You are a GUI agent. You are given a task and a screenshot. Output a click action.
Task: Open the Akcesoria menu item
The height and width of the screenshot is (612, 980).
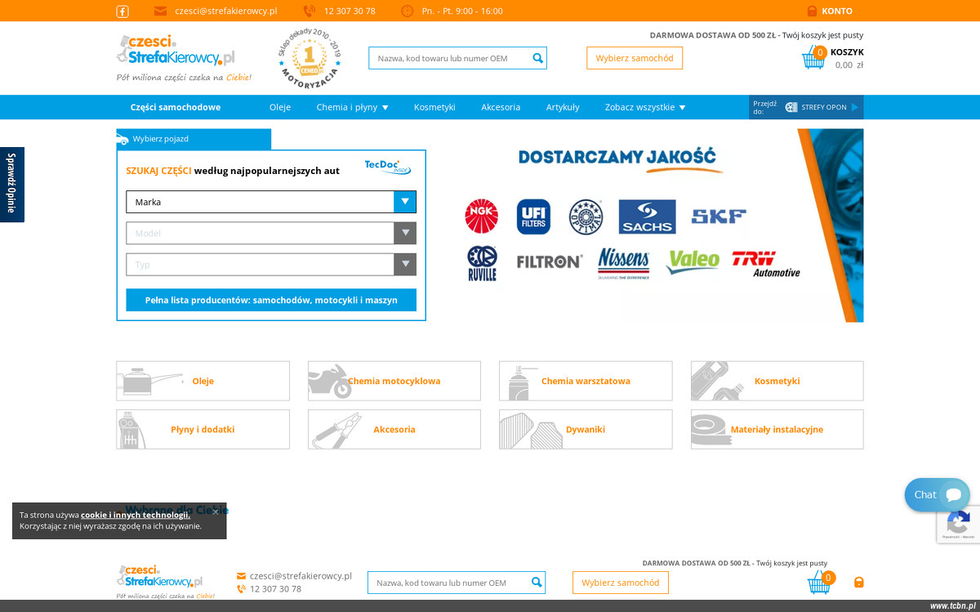pyautogui.click(x=501, y=107)
